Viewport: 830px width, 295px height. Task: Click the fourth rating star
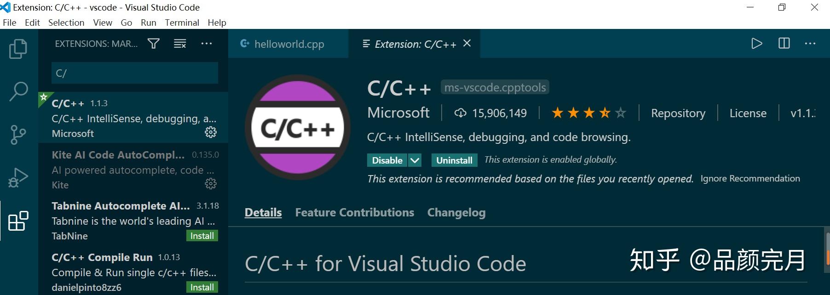click(604, 113)
